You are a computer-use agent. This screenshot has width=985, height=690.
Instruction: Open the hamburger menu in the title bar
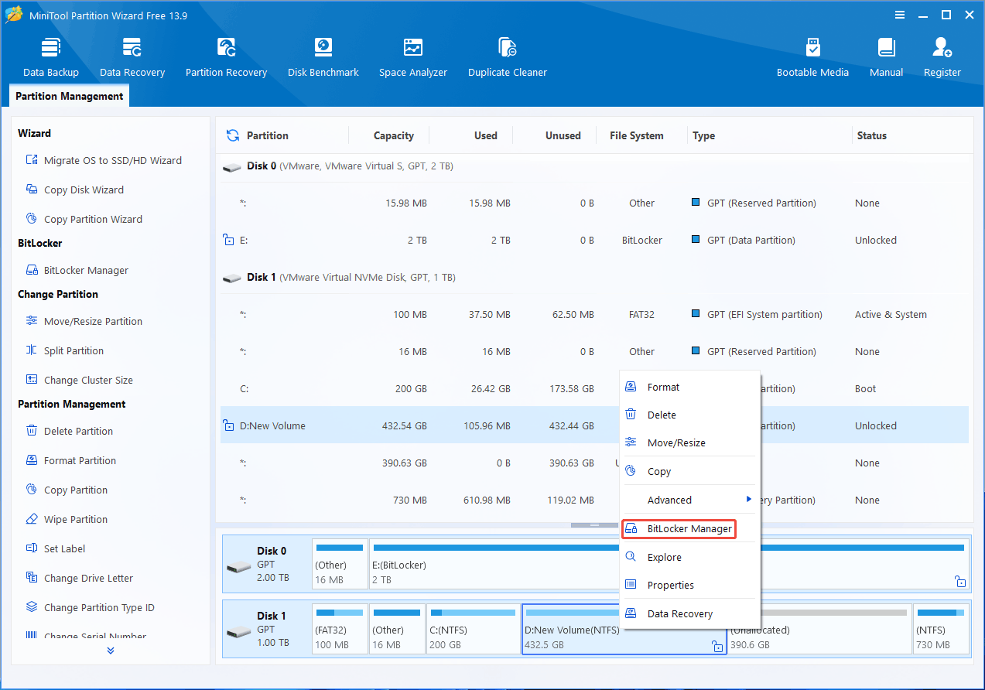(x=900, y=15)
